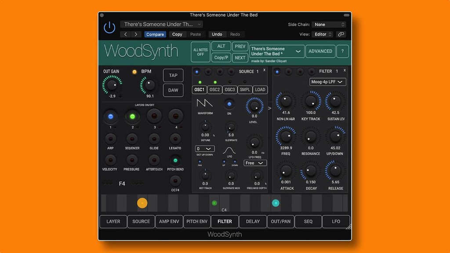Open the Oct Up/Down dropdown
This screenshot has width=450, height=253.
[205, 148]
